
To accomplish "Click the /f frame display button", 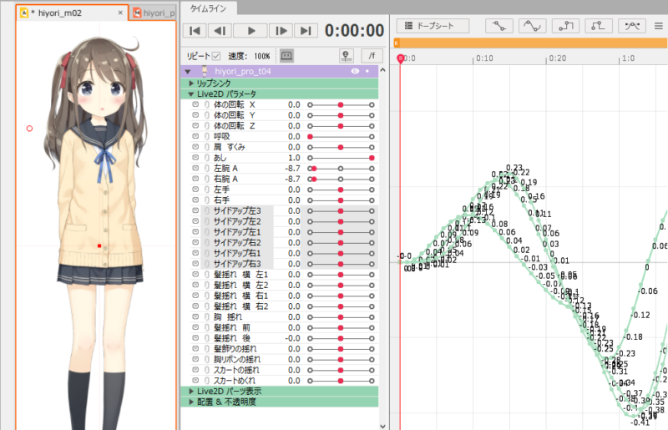I will pyautogui.click(x=372, y=55).
